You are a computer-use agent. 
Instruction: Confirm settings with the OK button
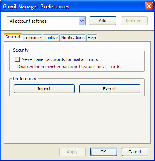pyautogui.click(x=104, y=152)
